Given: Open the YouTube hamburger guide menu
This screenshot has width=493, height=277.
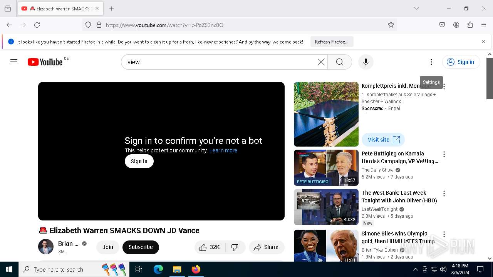Looking at the screenshot, I should (x=14, y=62).
